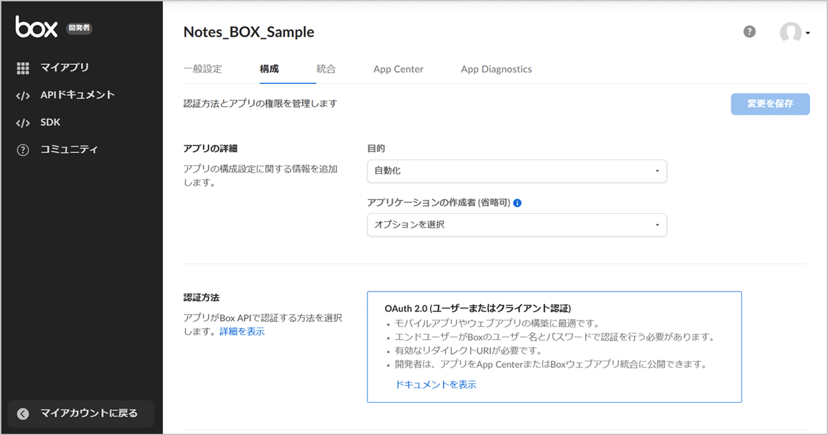Open the 統合 tab
Viewport: 828px width, 435px height.
326,69
